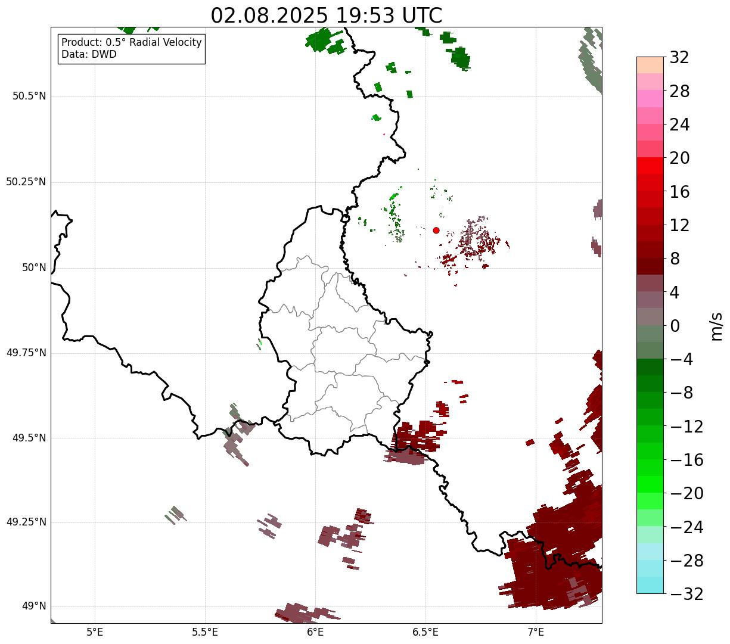Click the longitude label "7°E"
The height and width of the screenshot is (644, 730).
536,631
